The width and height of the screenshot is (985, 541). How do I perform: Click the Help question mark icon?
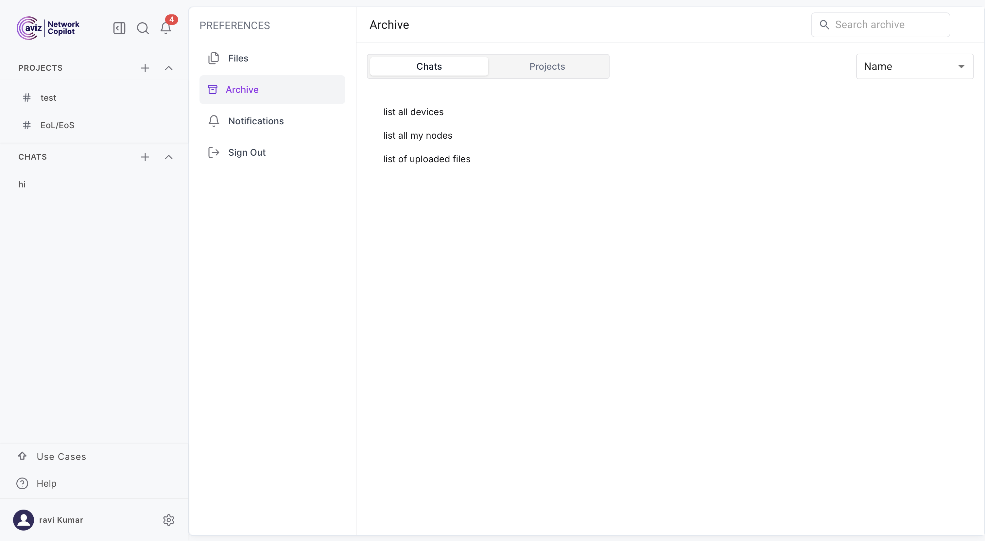tap(22, 483)
